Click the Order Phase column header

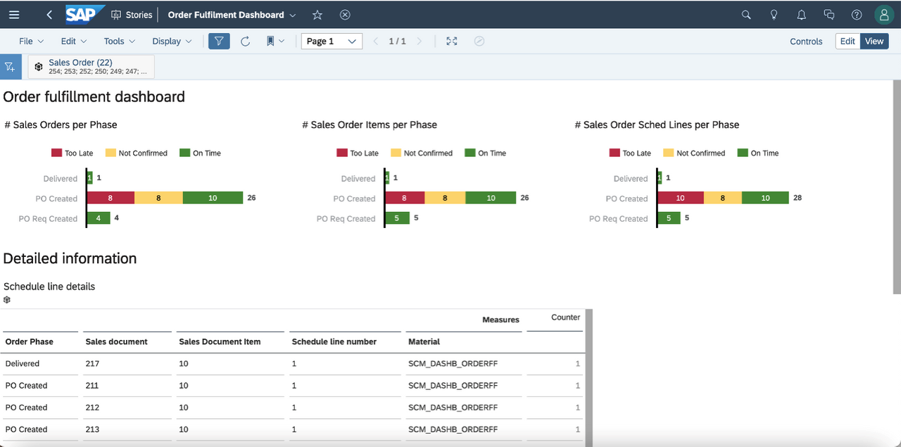click(30, 341)
